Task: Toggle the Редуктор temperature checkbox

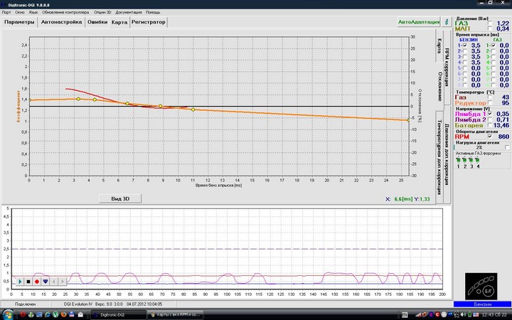Action: click(x=489, y=103)
